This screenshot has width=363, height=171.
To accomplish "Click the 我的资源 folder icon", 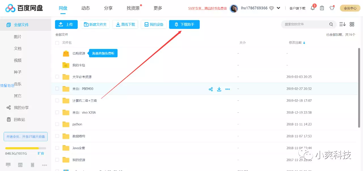I will tap(66, 160).
